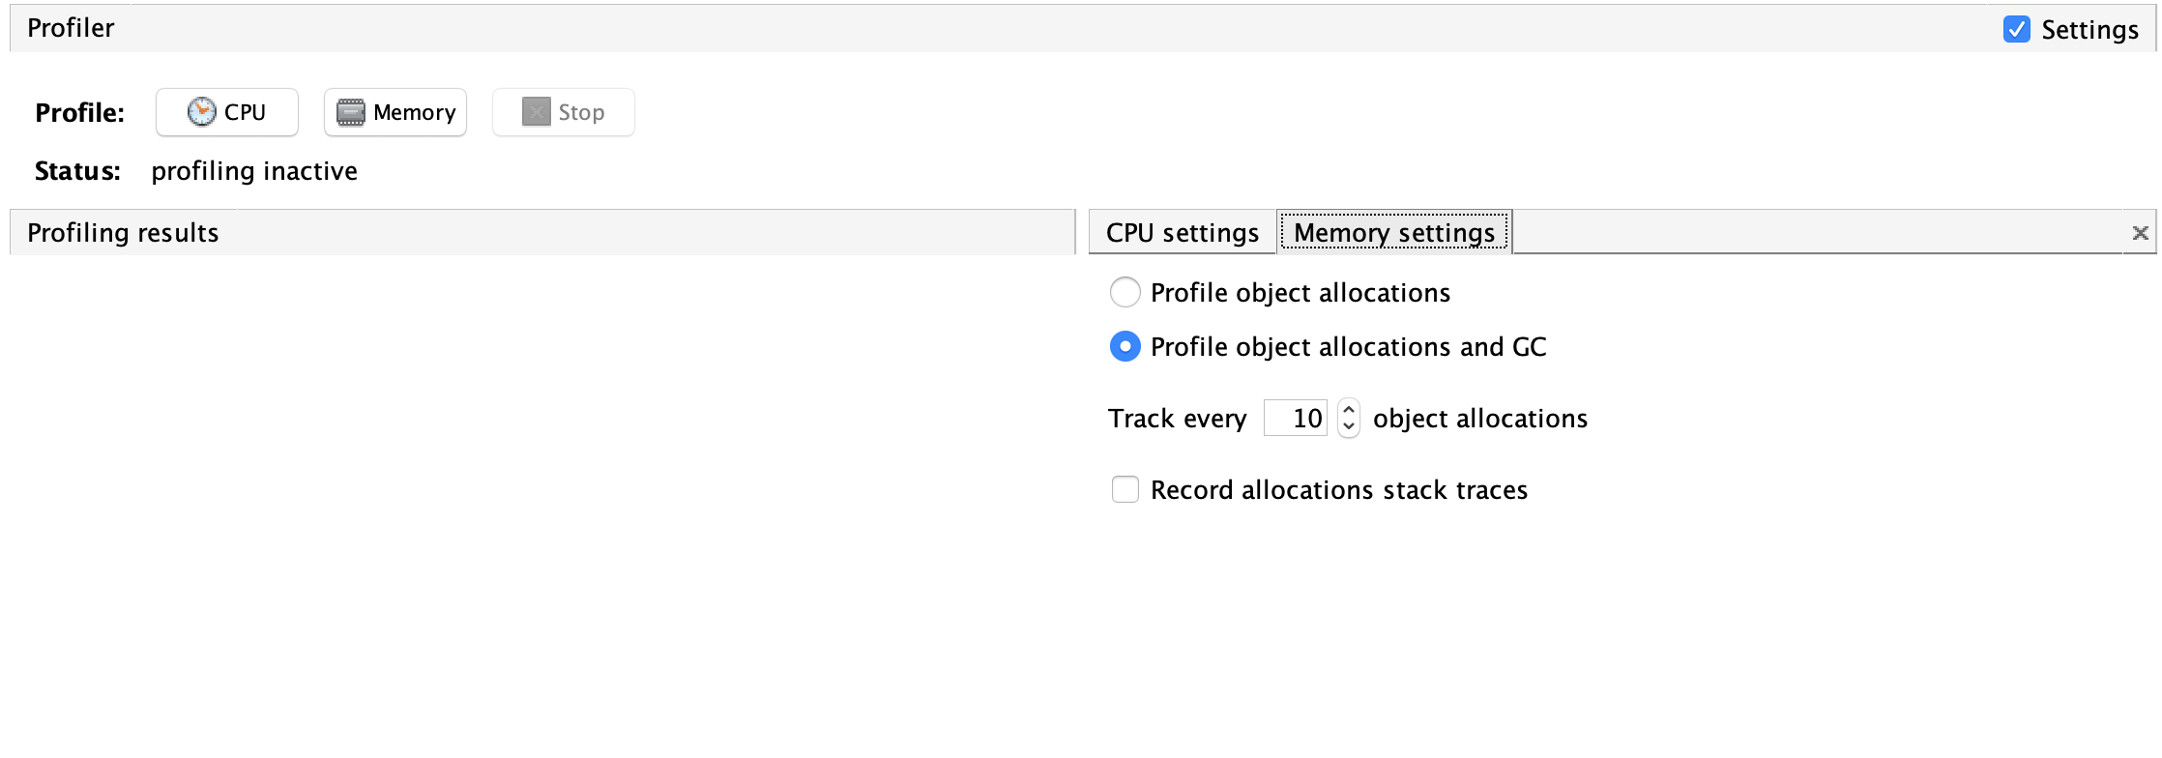The width and height of the screenshot is (2162, 758).
Task: Start CPU profiling with the clock icon
Action: [x=201, y=112]
